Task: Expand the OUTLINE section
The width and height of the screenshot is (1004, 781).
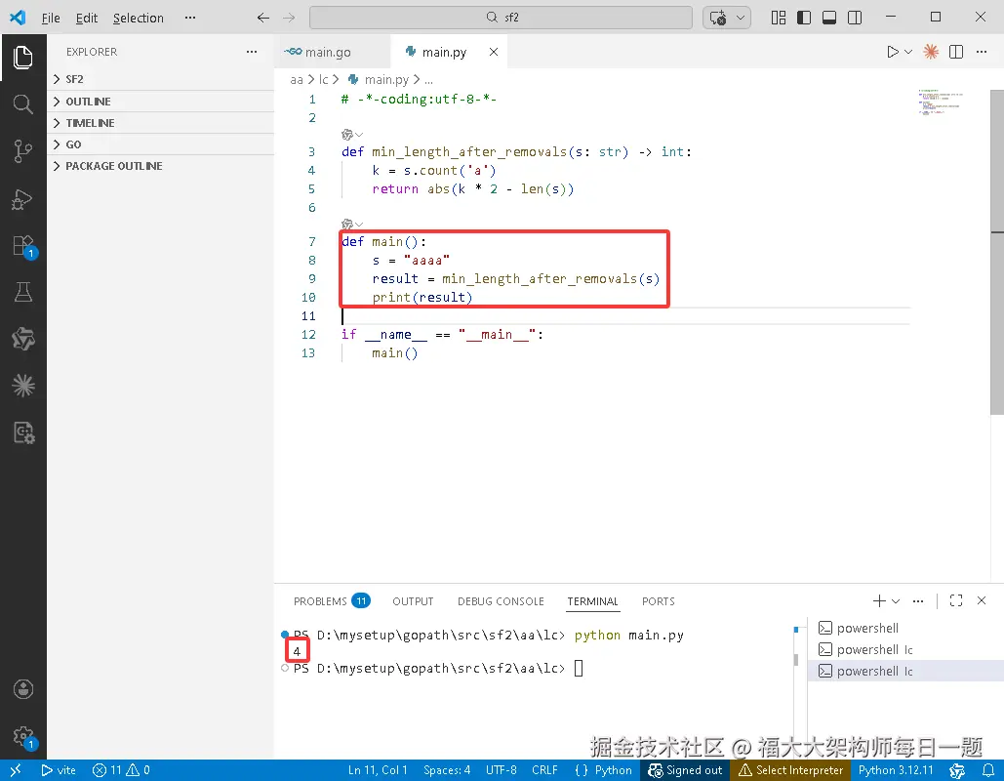Action: pos(161,102)
